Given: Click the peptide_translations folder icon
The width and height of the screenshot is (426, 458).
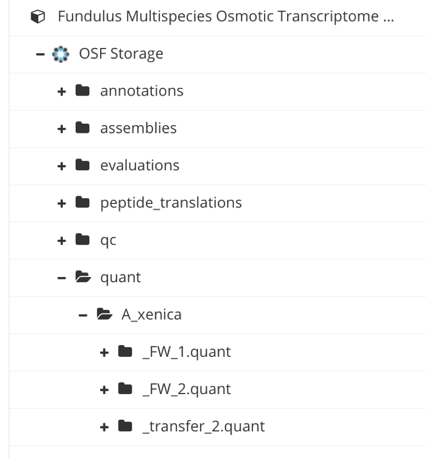Looking at the screenshot, I should 82,203.
